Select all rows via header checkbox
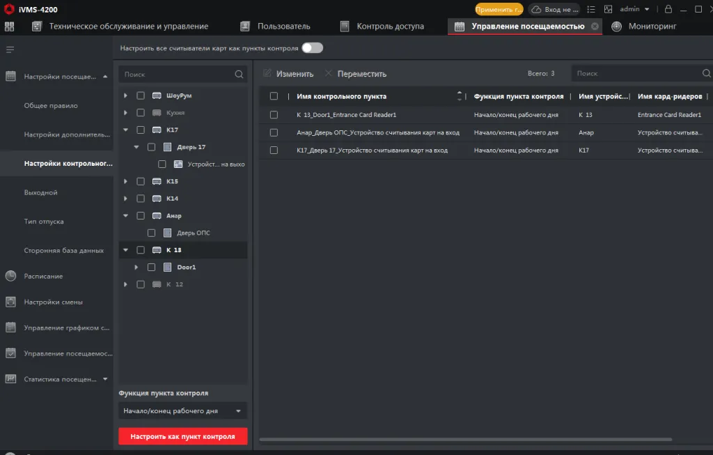Image resolution: width=713 pixels, height=455 pixels. [x=274, y=96]
